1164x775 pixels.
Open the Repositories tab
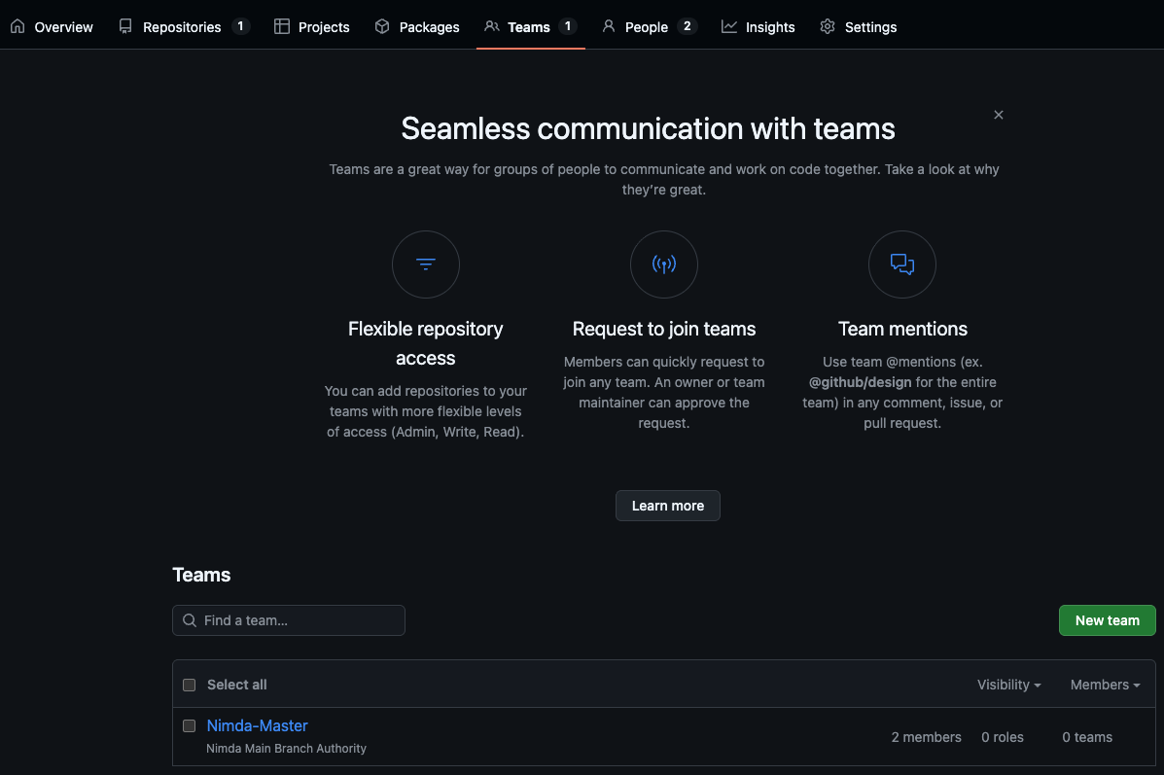point(184,26)
